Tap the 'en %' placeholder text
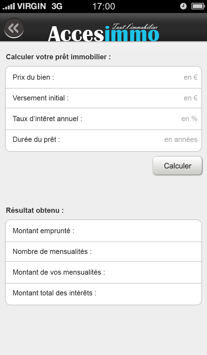 pyautogui.click(x=190, y=119)
